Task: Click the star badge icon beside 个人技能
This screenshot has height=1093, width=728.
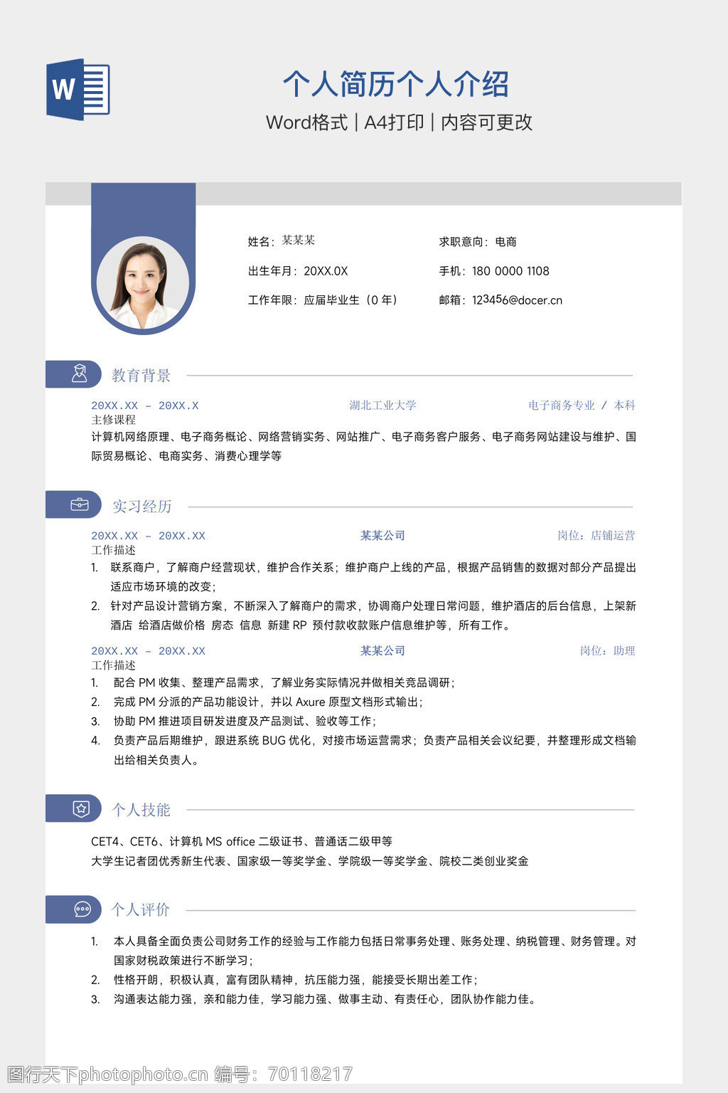Action: tap(81, 809)
